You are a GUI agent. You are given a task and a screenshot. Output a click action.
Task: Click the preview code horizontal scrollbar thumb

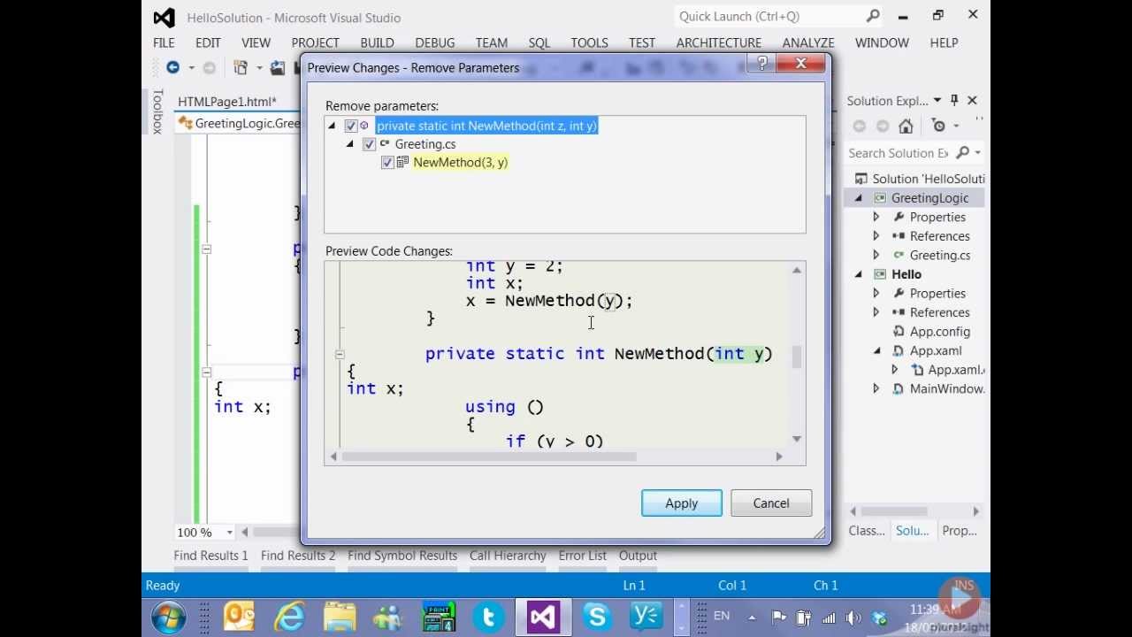coord(489,457)
